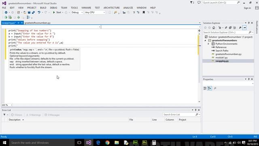The image size is (259, 146).
Task: Open the ANALYZE menu
Action: (128, 8)
